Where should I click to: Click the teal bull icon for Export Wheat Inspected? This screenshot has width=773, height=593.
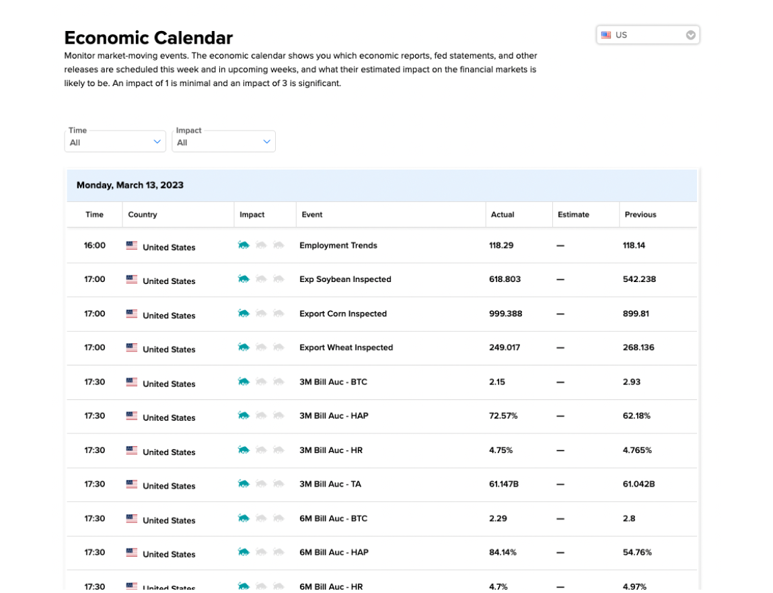[x=244, y=347]
